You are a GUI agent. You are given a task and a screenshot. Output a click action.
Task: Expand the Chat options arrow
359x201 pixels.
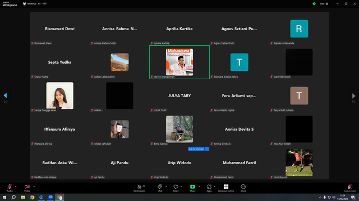tap(166, 186)
